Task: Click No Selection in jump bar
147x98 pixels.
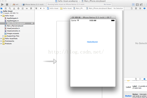Action: click(118, 8)
